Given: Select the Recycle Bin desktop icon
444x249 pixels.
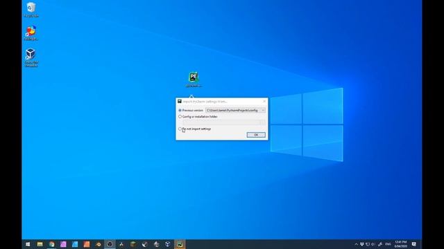Looking at the screenshot, I should tap(31, 10).
